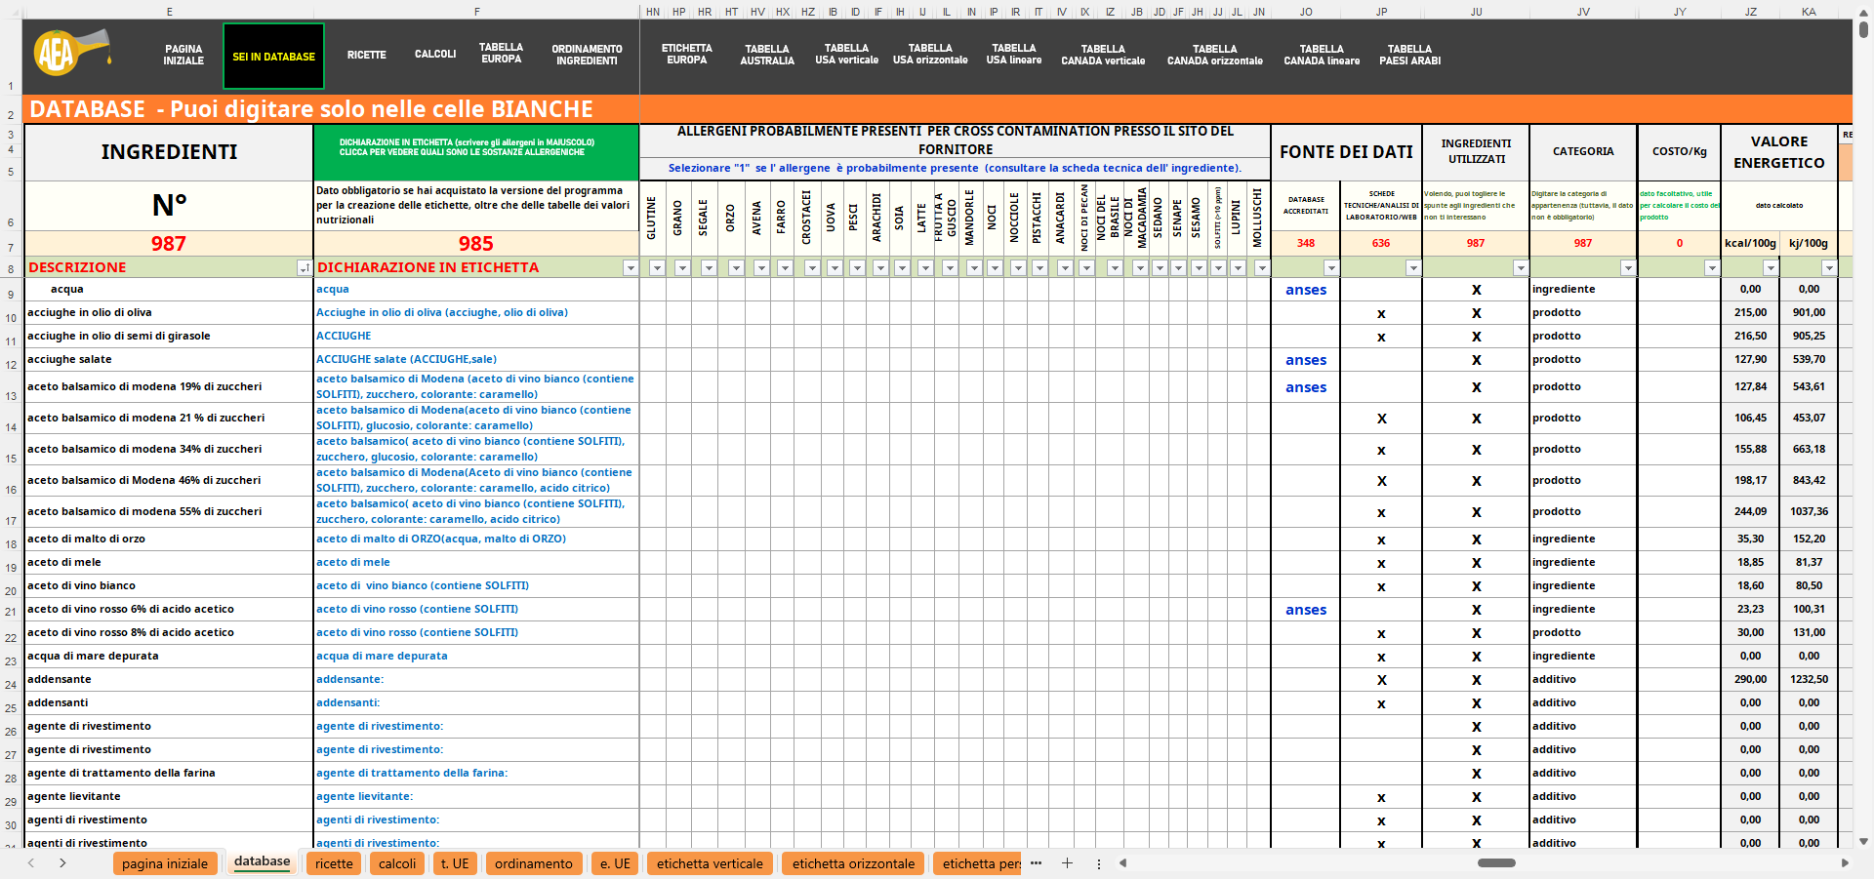Select kcal value 290,00 for addensante

tap(1750, 680)
